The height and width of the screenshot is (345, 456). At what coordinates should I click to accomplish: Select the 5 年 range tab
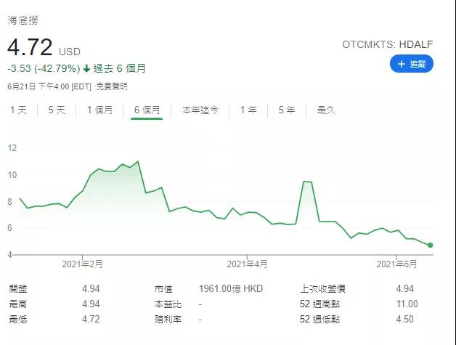click(x=287, y=110)
